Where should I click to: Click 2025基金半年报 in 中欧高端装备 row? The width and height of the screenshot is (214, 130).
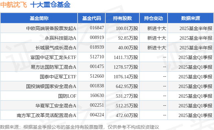[x=196, y=28]
